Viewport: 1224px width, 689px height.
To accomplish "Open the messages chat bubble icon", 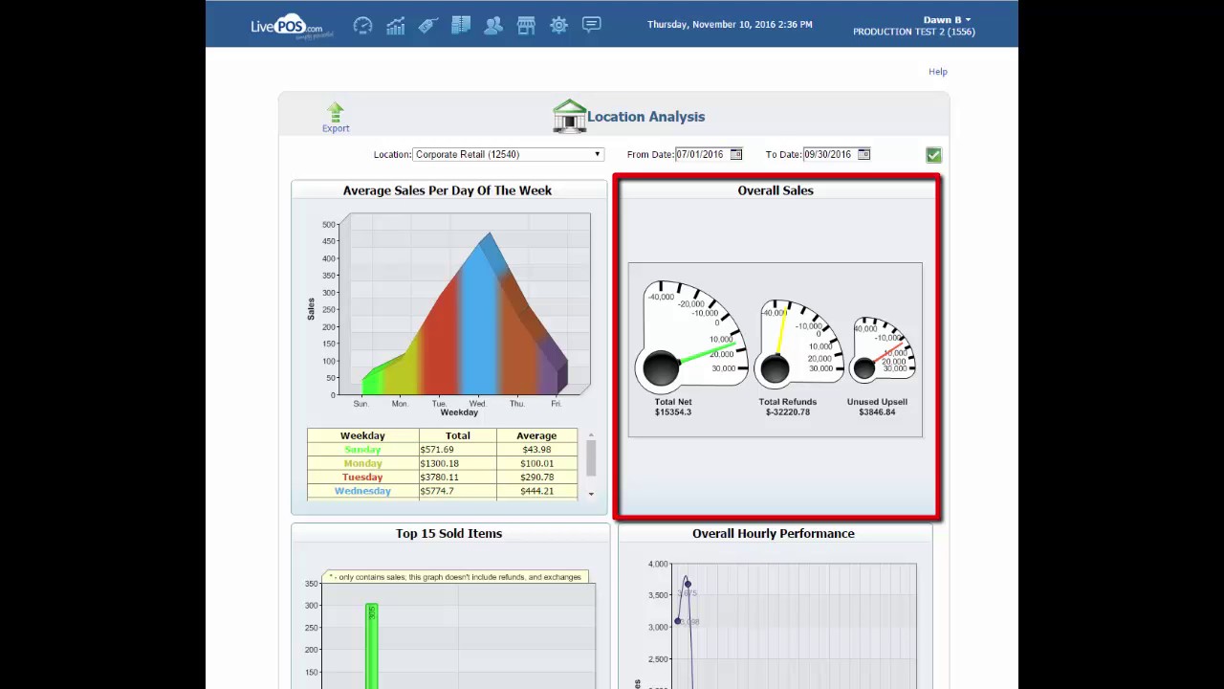I will pyautogui.click(x=592, y=25).
